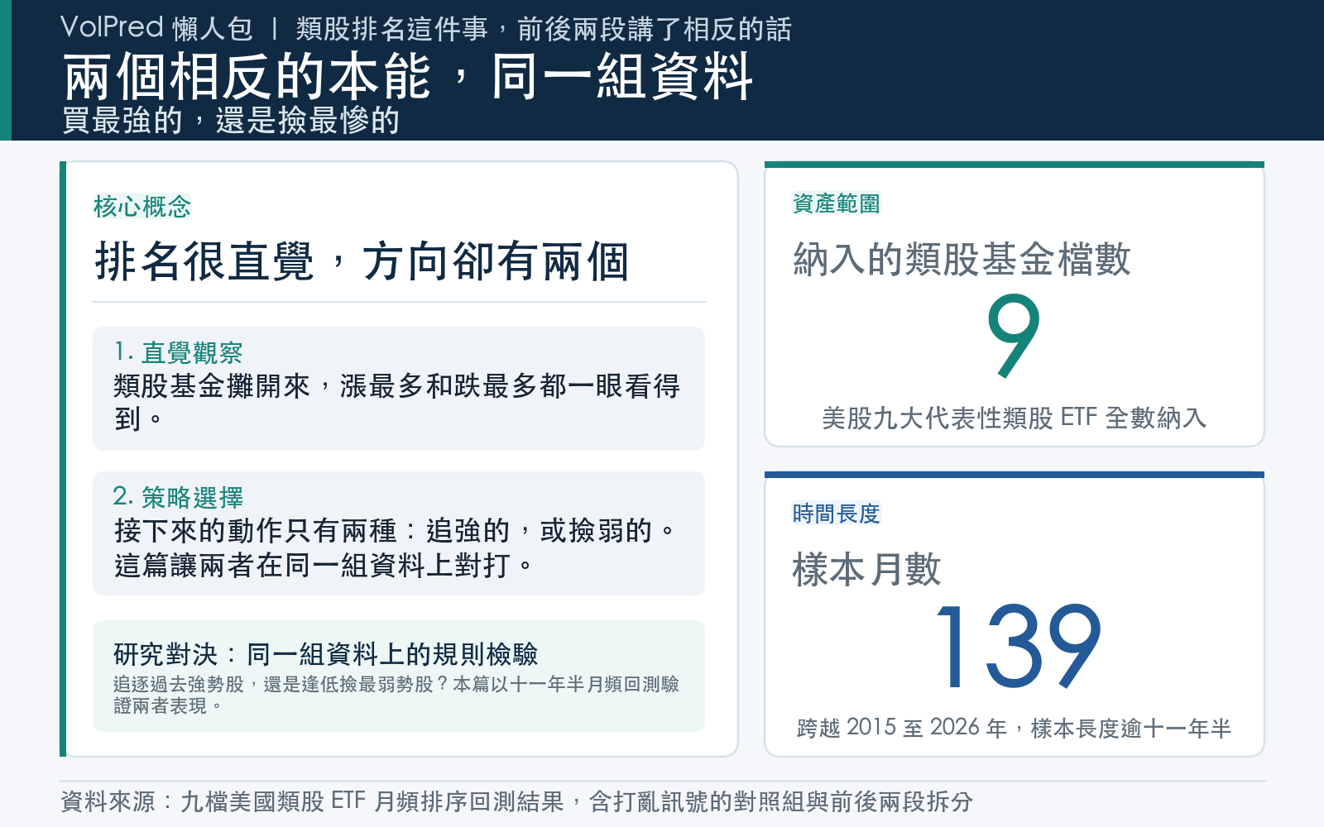Click the paragraph beginning "接下來的動作只有兩種"

[x=396, y=547]
